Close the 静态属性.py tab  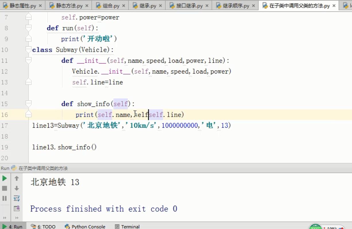coord(40,6)
